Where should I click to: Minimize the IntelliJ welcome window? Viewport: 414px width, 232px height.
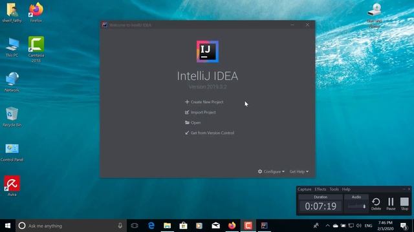(x=292, y=24)
